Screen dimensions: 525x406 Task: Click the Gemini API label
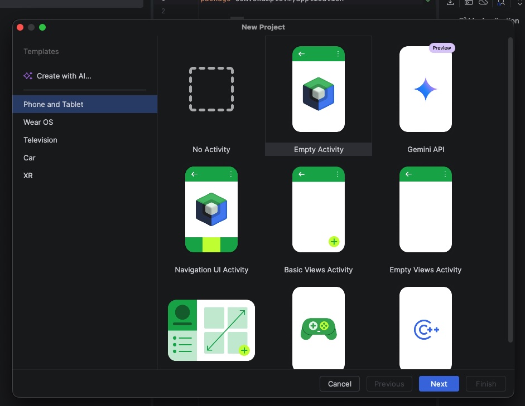[426, 149]
